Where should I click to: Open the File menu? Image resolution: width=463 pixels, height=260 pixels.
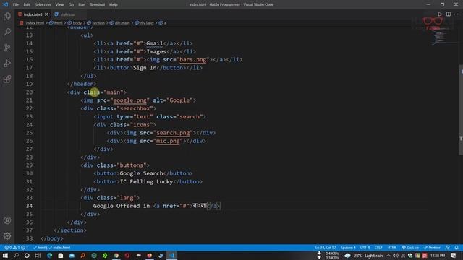pyautogui.click(x=16, y=5)
